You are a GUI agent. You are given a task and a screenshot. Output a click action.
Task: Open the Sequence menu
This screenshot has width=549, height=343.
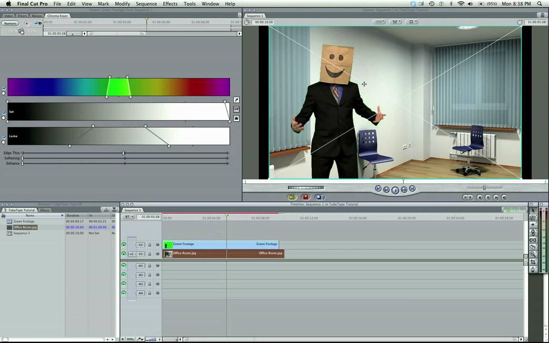[146, 4]
